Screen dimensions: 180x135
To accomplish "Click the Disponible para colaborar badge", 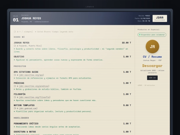I will tap(152, 35).
